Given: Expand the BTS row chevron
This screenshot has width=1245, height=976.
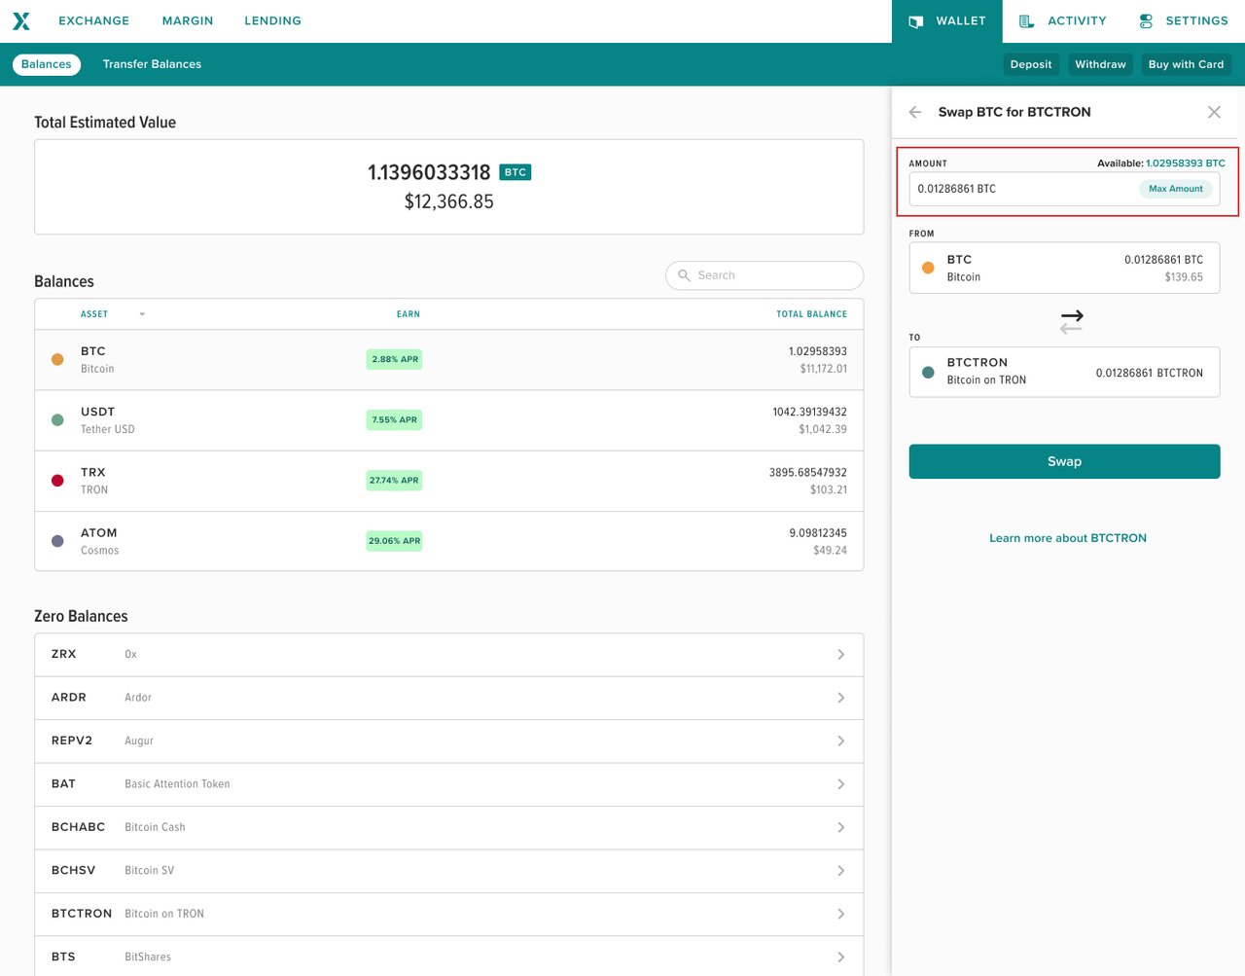Looking at the screenshot, I should 840,958.
